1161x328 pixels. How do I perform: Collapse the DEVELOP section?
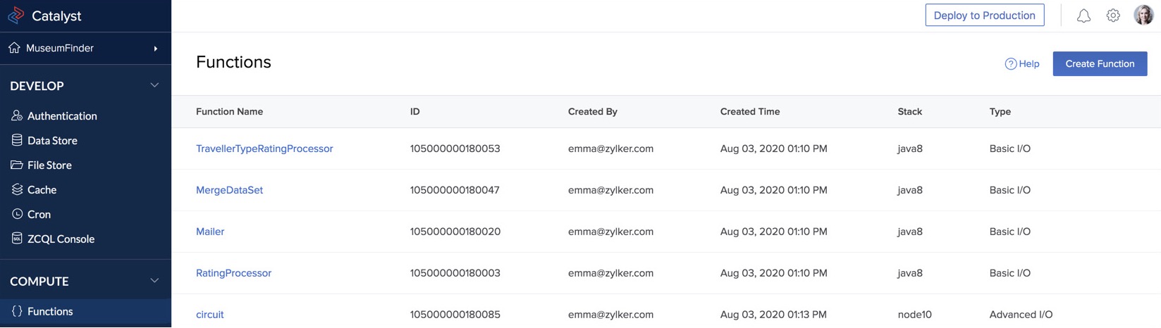click(x=154, y=85)
